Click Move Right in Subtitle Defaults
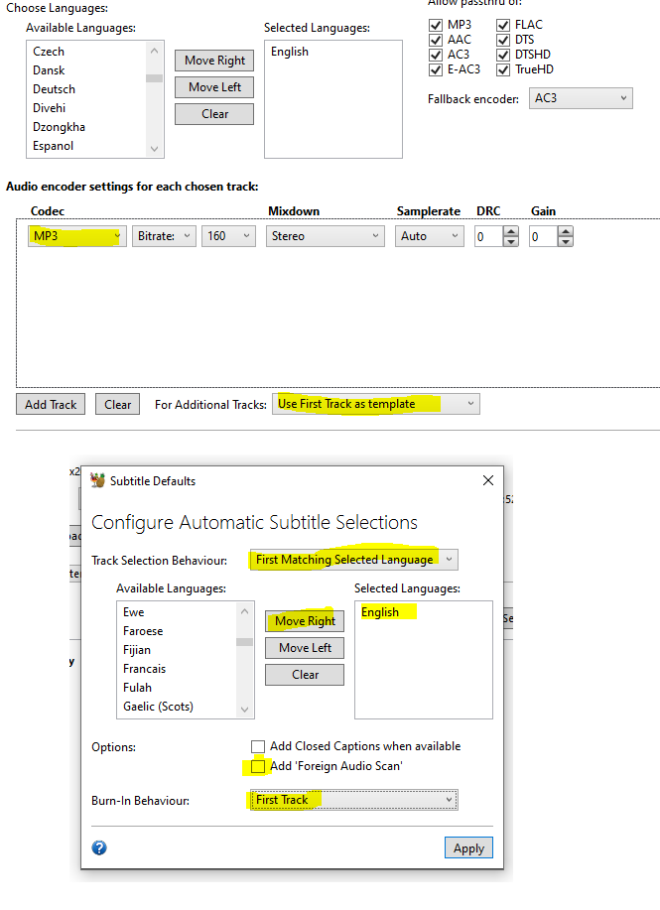 pyautogui.click(x=305, y=621)
